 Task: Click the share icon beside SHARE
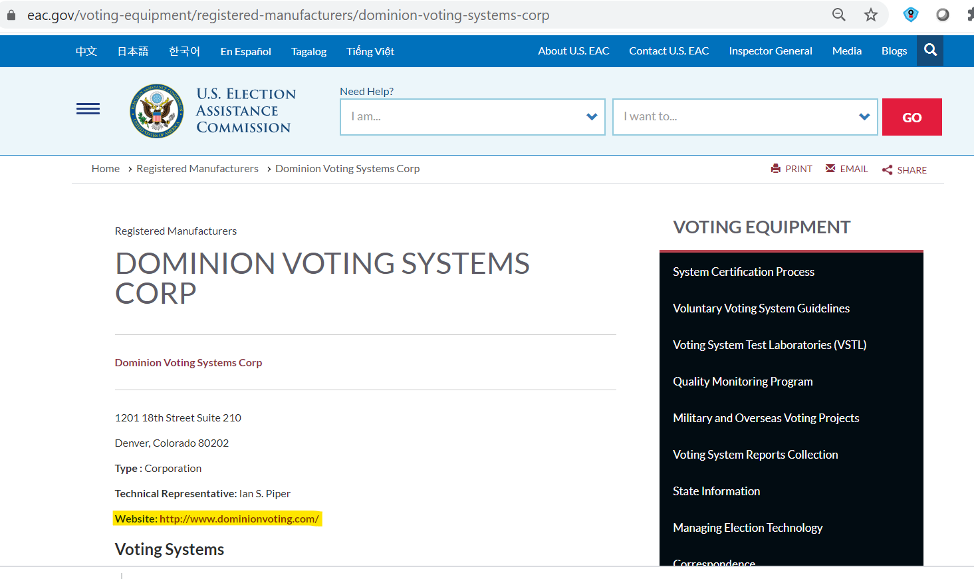coord(887,170)
